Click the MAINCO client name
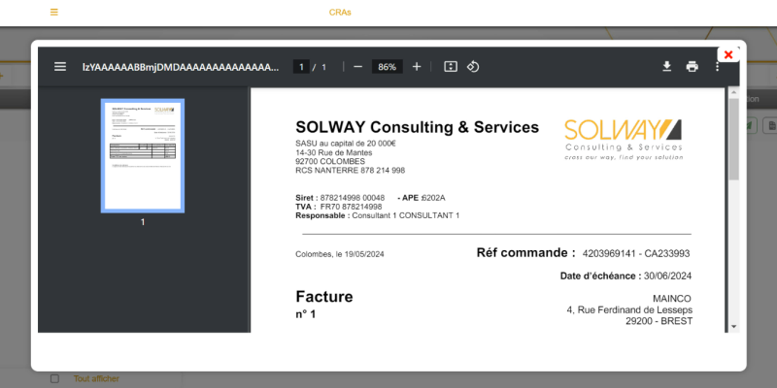This screenshot has height=388, width=777. pyautogui.click(x=671, y=299)
